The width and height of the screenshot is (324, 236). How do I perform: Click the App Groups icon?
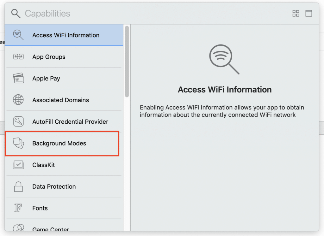click(18, 57)
